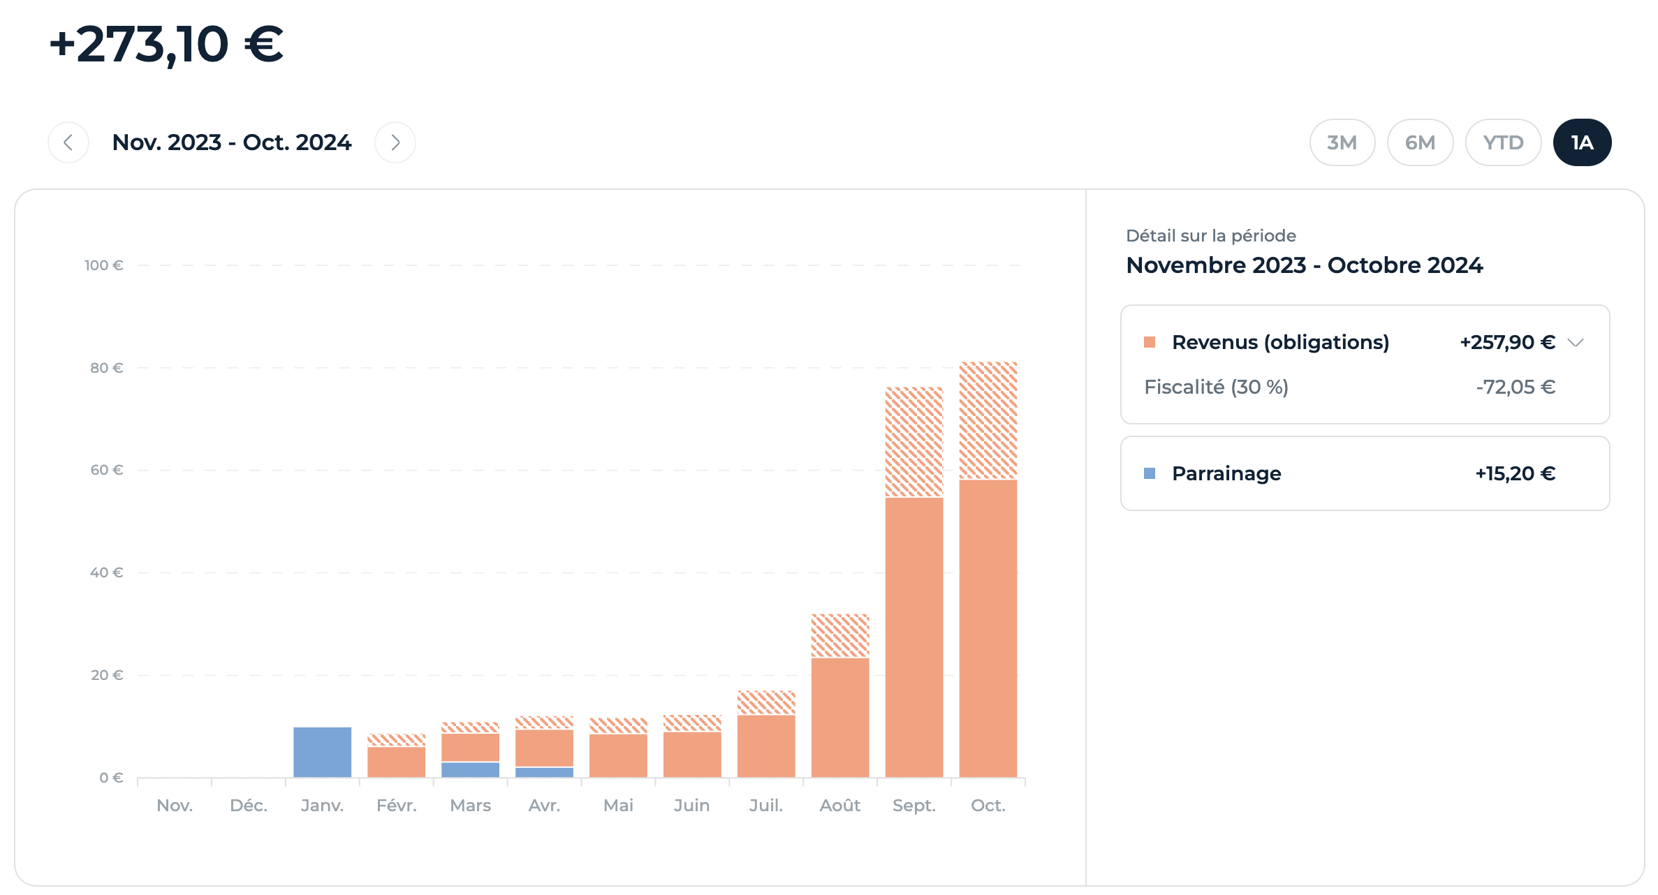Click the Mai bar in the chart
The height and width of the screenshot is (895, 1658).
pyautogui.click(x=618, y=748)
